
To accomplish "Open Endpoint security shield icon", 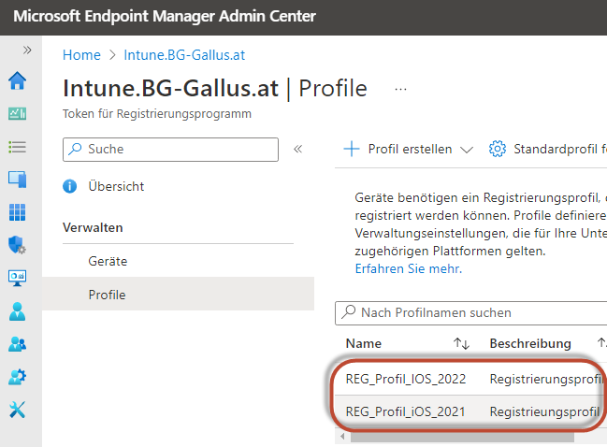I will click(17, 245).
